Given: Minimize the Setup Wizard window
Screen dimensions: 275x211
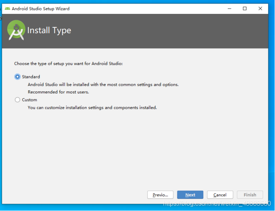Looking at the screenshot, I should [229, 9].
